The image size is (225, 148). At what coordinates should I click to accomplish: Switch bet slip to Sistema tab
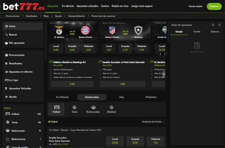[215, 32]
